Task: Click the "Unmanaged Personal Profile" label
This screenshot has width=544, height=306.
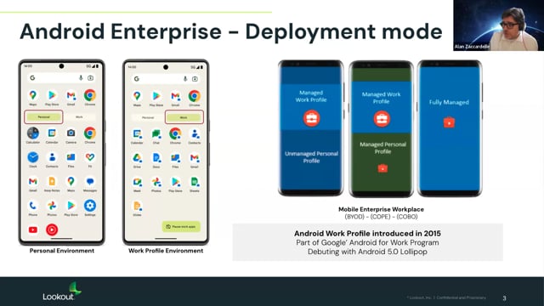Action: pyautogui.click(x=311, y=157)
